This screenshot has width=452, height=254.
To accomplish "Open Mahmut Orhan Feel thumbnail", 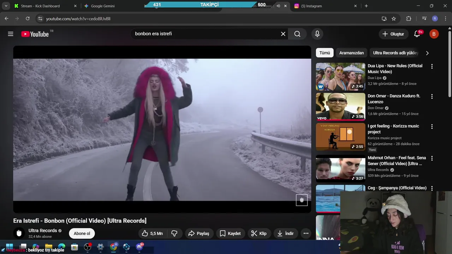I will tap(340, 168).
